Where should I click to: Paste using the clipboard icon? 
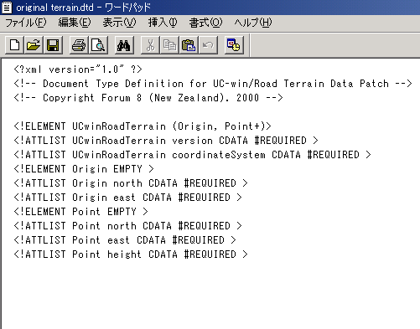click(189, 45)
